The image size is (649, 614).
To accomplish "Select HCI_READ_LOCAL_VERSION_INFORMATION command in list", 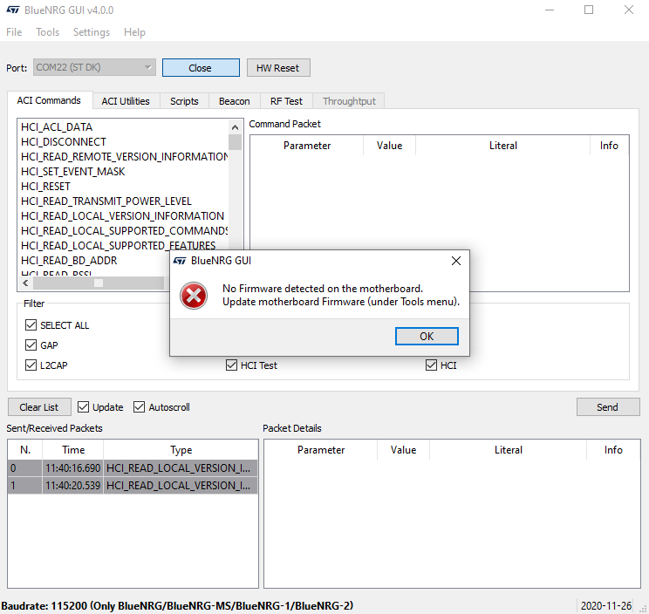I will [122, 216].
